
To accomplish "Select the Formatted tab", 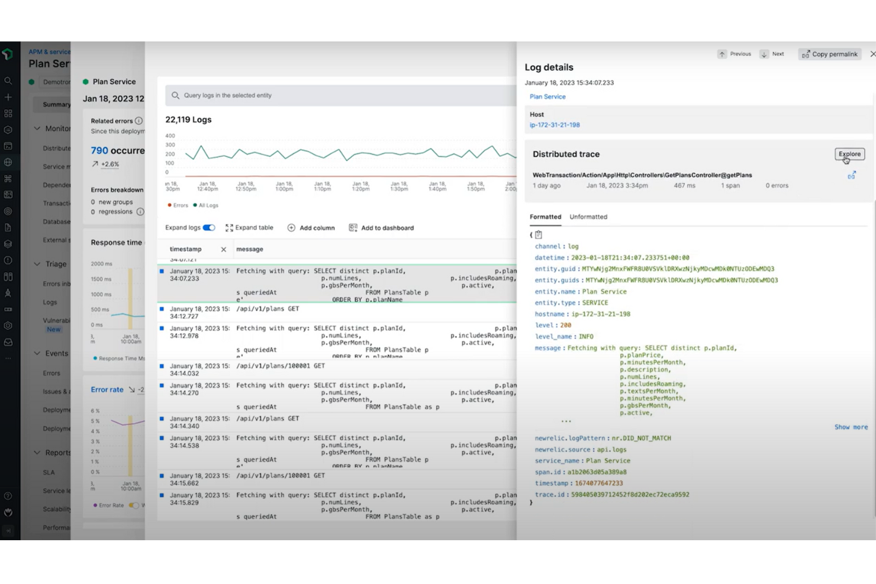I will pyautogui.click(x=545, y=217).
